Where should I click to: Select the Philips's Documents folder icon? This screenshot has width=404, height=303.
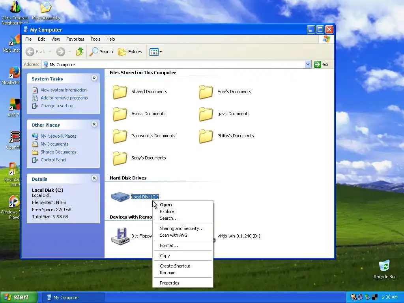coord(206,136)
